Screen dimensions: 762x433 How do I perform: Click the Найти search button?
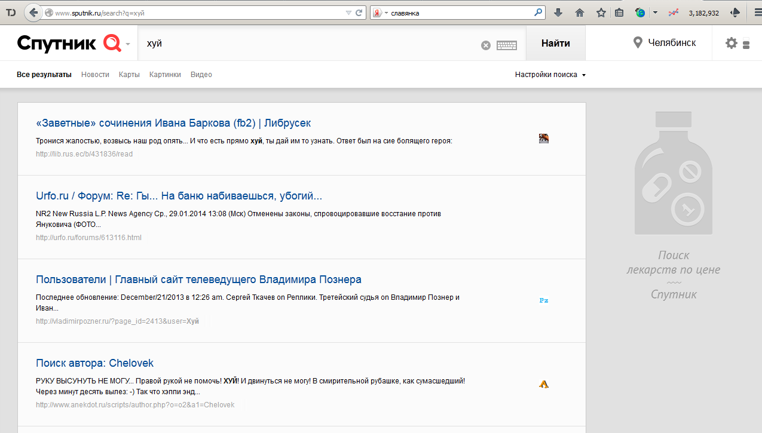pos(556,43)
